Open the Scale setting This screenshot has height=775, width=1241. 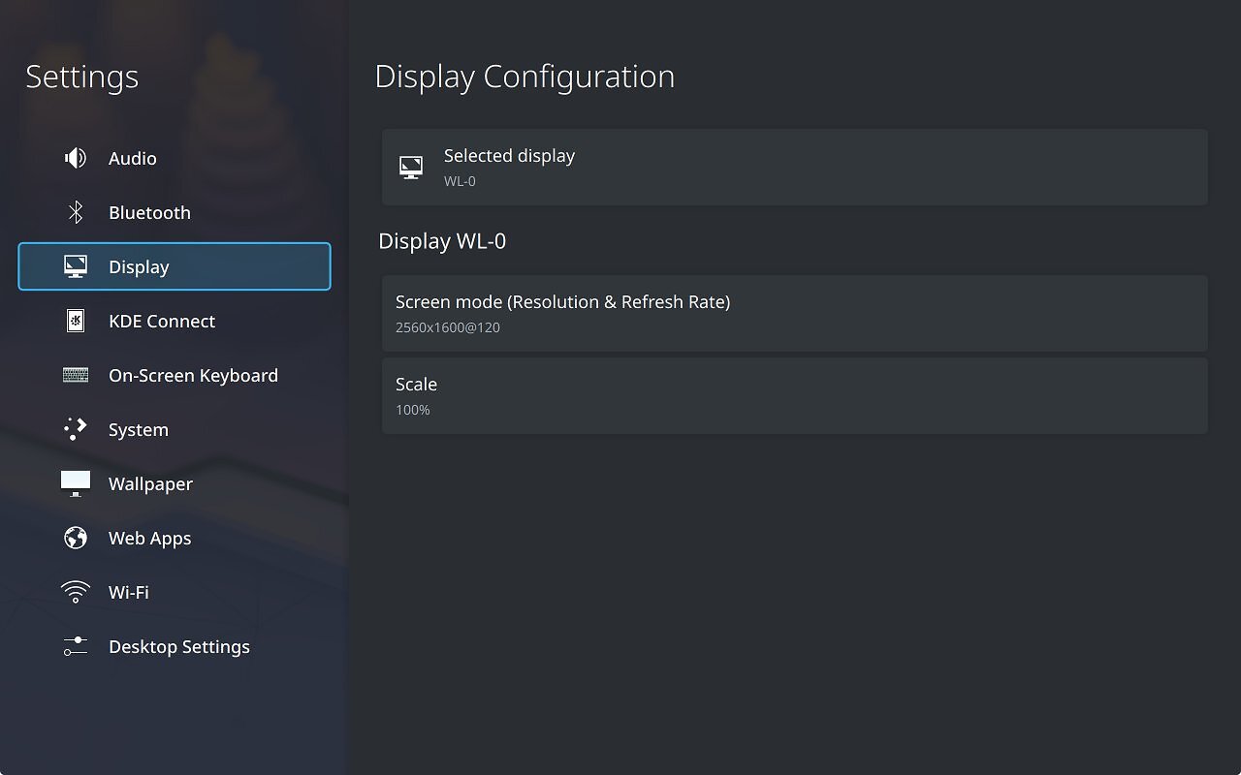(x=795, y=395)
